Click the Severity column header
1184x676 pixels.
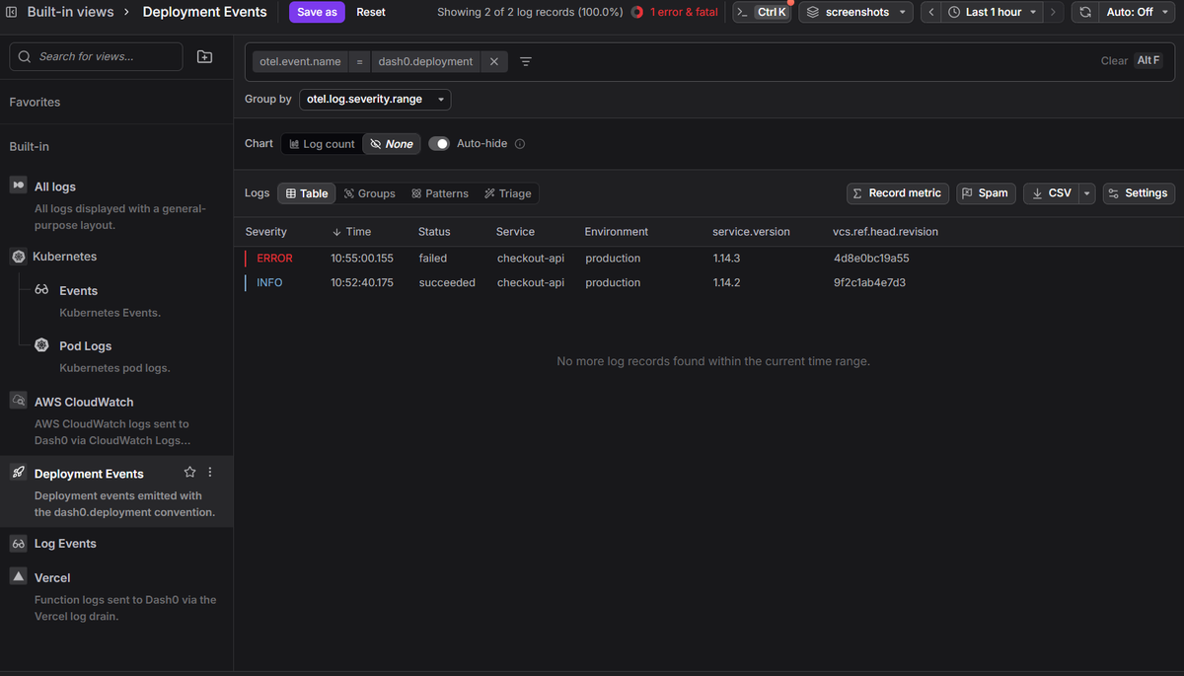[266, 232]
